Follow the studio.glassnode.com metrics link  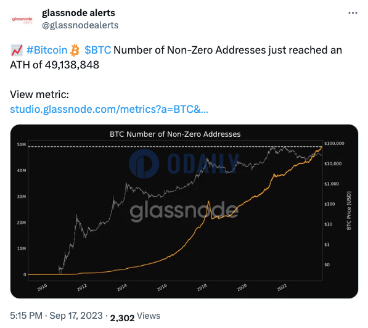[x=109, y=109]
